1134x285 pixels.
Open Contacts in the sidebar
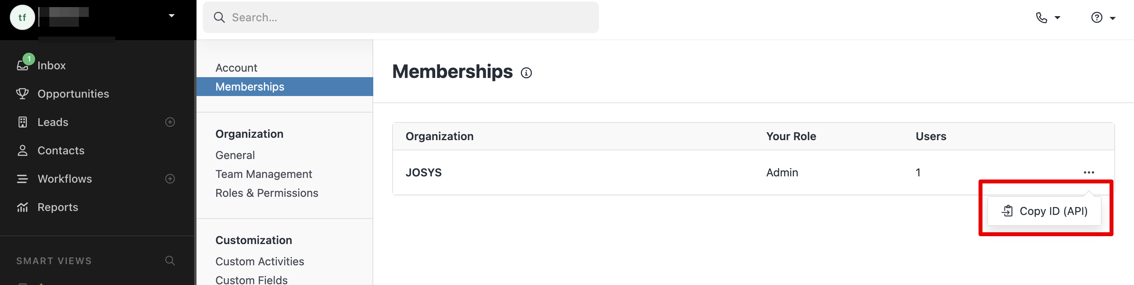pos(61,151)
